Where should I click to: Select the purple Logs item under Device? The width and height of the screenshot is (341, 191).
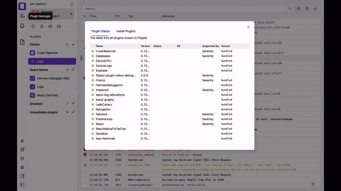point(52,61)
